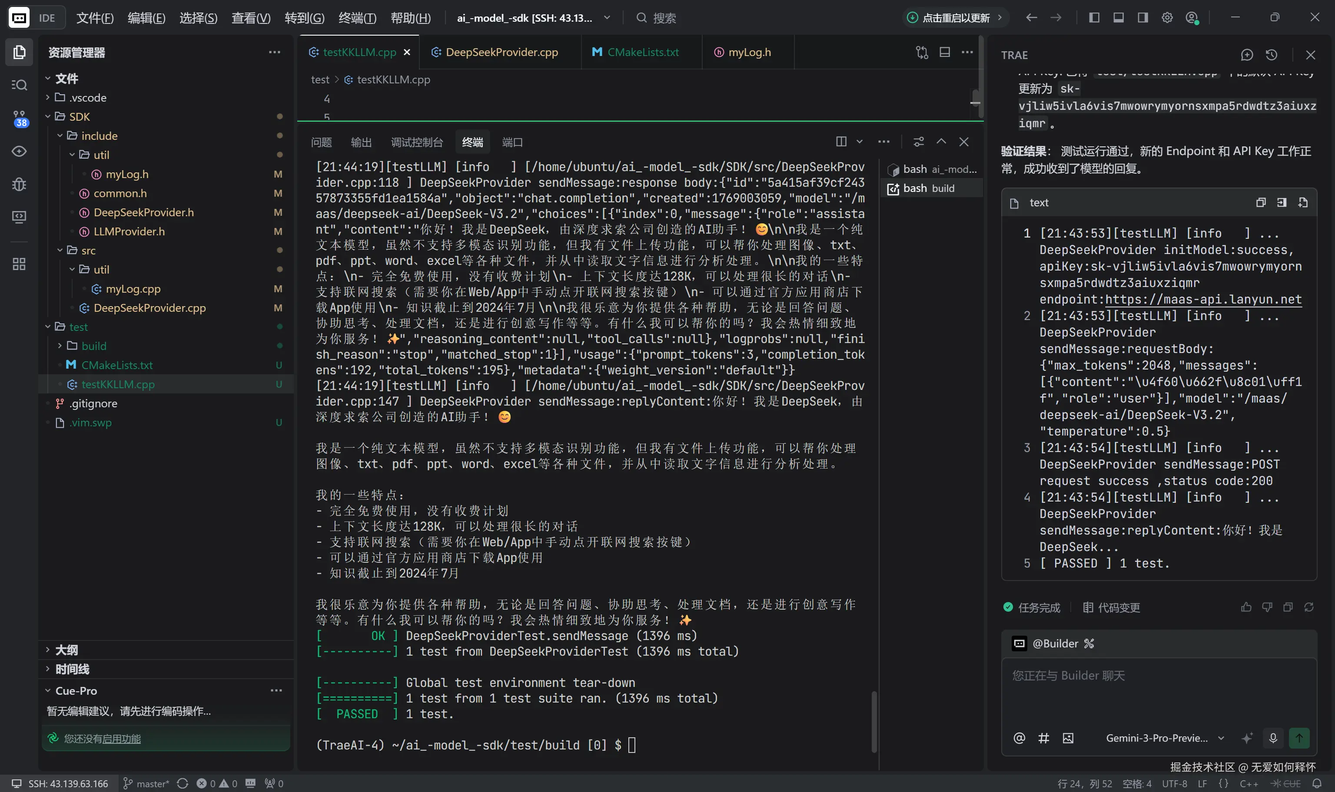The height and width of the screenshot is (792, 1335).
Task: Toggle the primary left sidebar layout
Action: point(1094,18)
